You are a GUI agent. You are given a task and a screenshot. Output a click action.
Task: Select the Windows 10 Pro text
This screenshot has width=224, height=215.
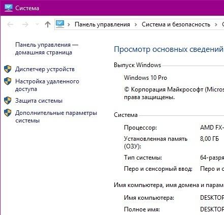(145, 78)
